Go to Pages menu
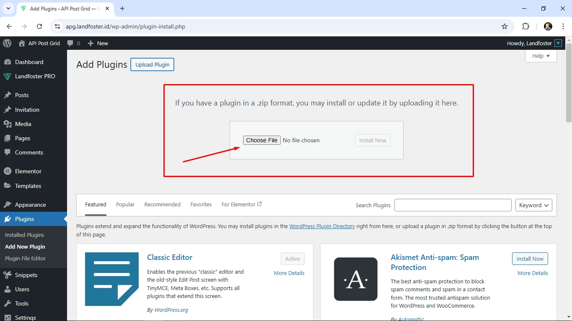The height and width of the screenshot is (321, 572). point(23,138)
